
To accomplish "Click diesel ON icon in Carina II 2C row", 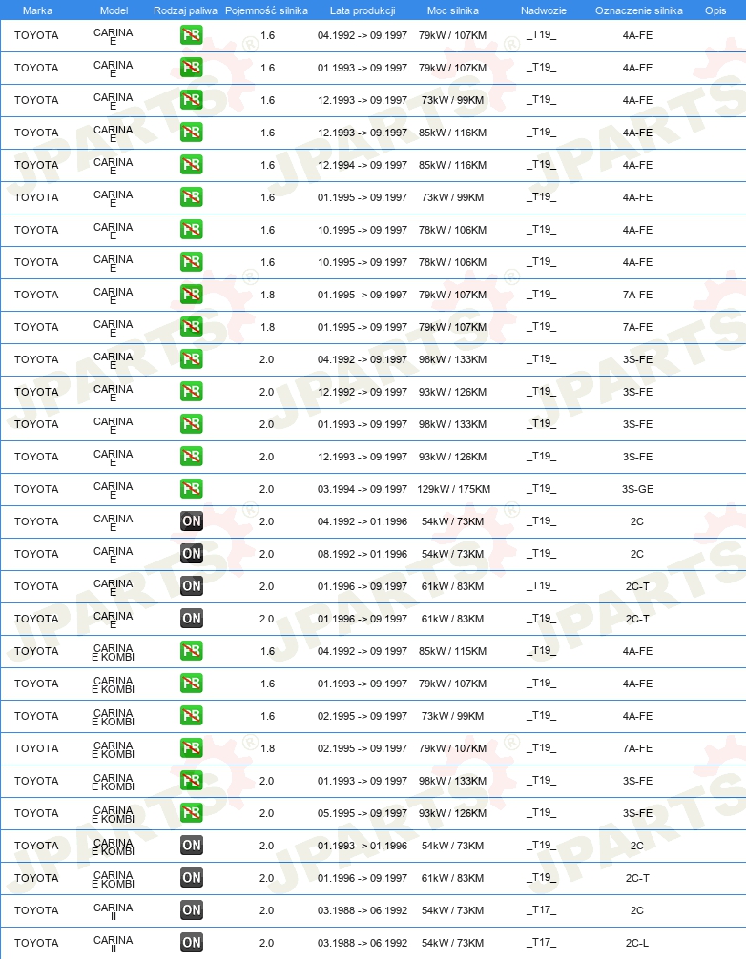I will [192, 910].
